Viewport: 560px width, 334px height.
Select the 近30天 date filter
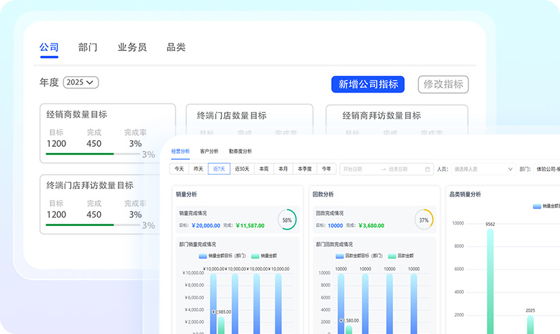tap(242, 169)
